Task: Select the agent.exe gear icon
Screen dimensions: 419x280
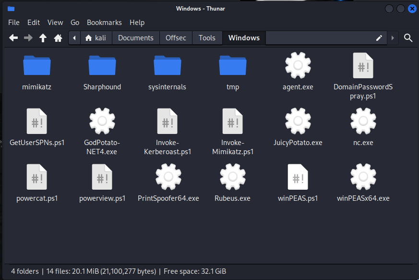Action: [x=298, y=65]
